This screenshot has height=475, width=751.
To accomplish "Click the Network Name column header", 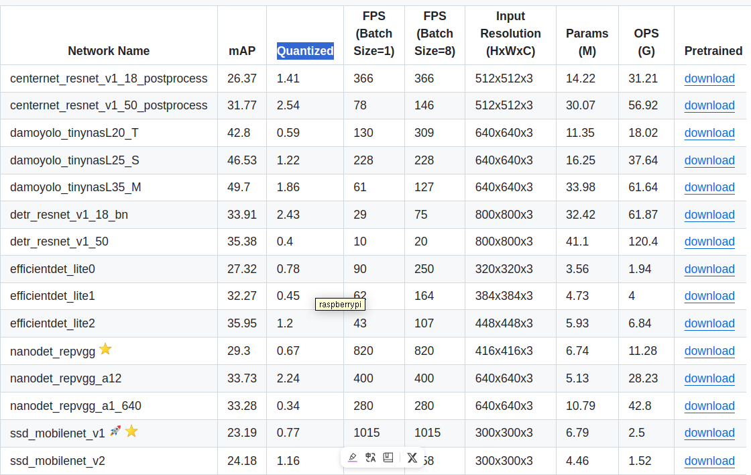I will tap(109, 51).
